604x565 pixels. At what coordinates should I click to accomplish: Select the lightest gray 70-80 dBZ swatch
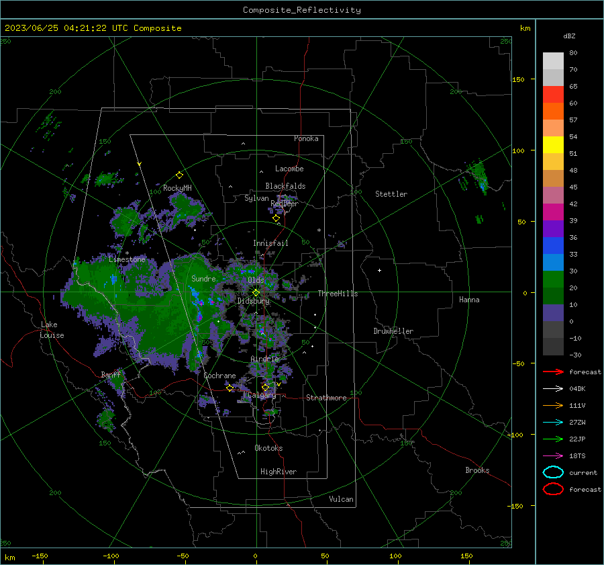click(553, 60)
